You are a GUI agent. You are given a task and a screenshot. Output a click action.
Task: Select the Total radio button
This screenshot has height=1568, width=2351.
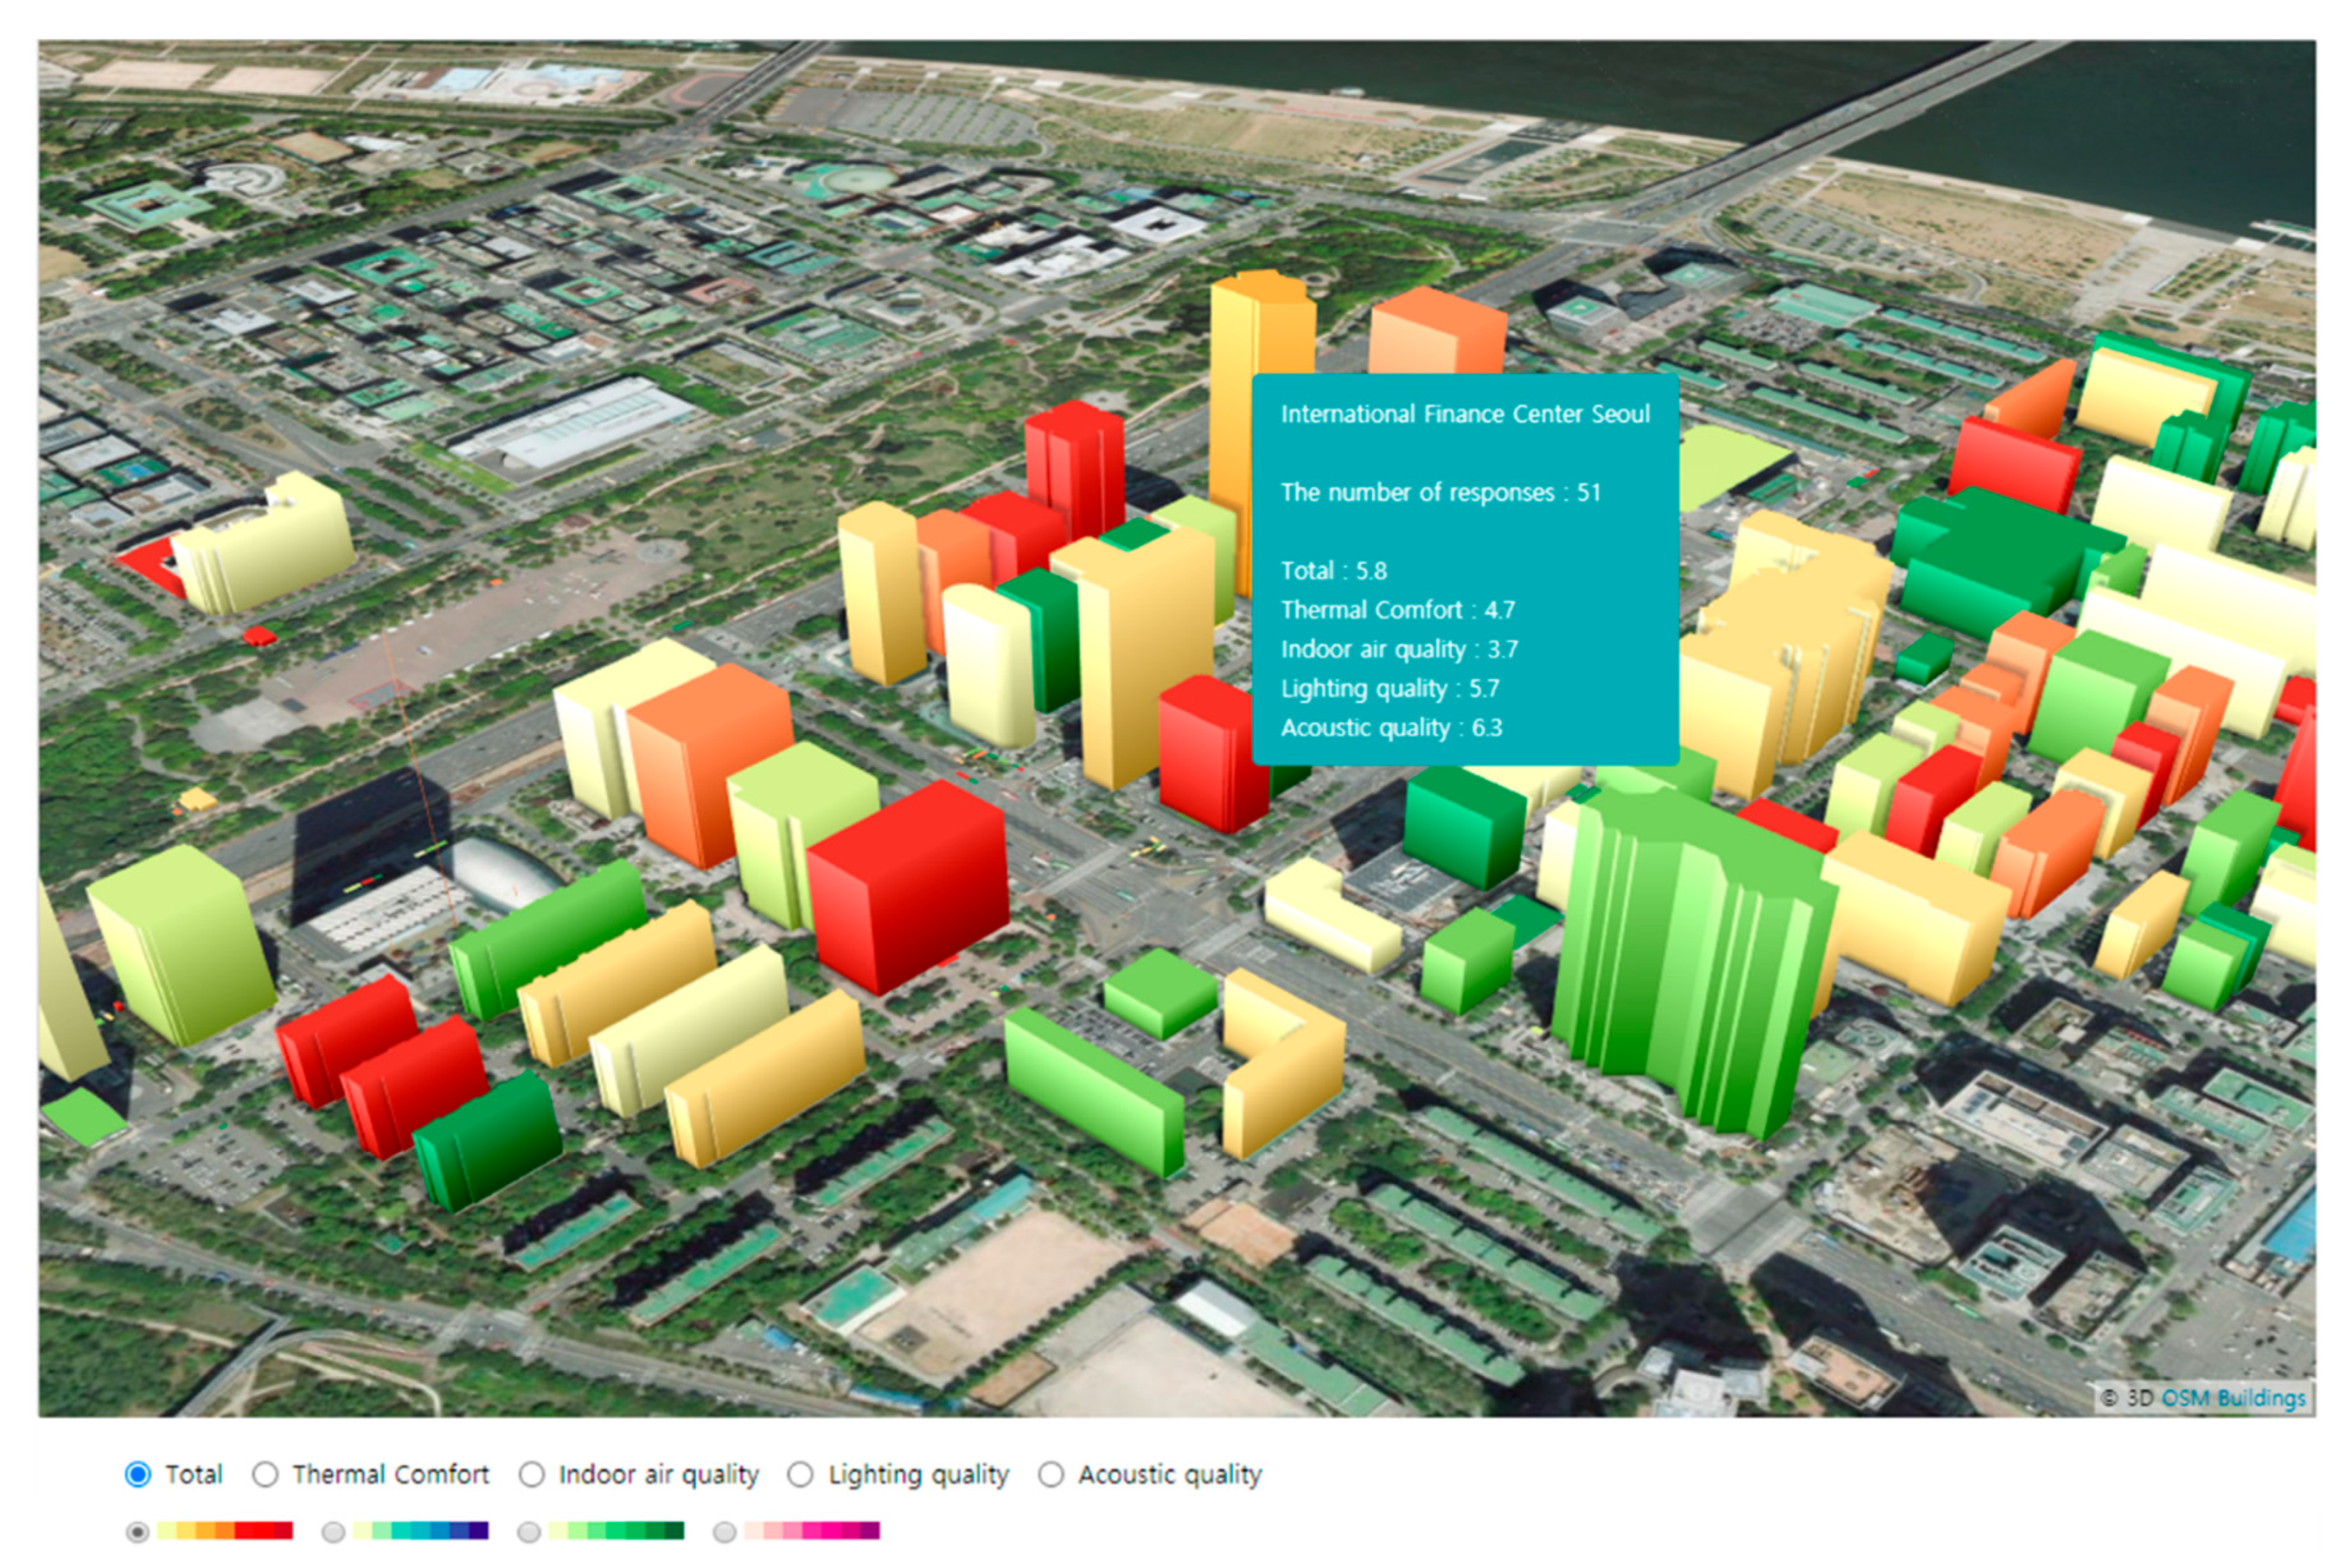(x=138, y=1474)
